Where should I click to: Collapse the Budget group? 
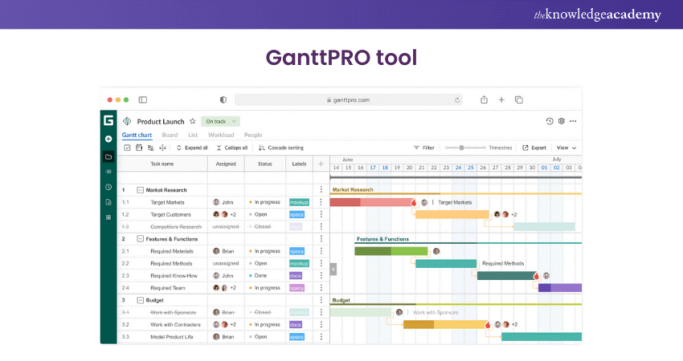click(141, 300)
